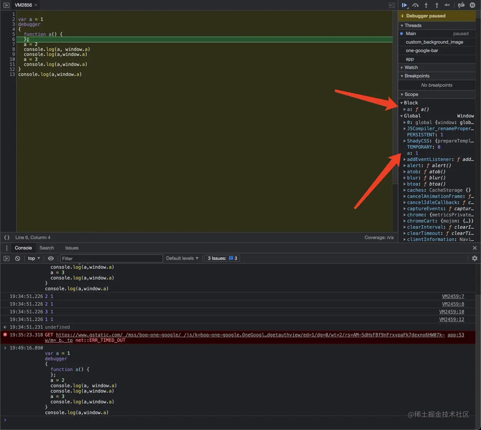The image size is (481, 430).
Task: Switch to the Search drawer tab
Action: coord(46,248)
